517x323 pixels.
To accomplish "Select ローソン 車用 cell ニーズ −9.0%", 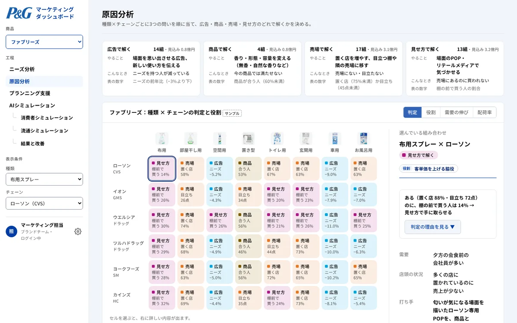I will (335, 169).
